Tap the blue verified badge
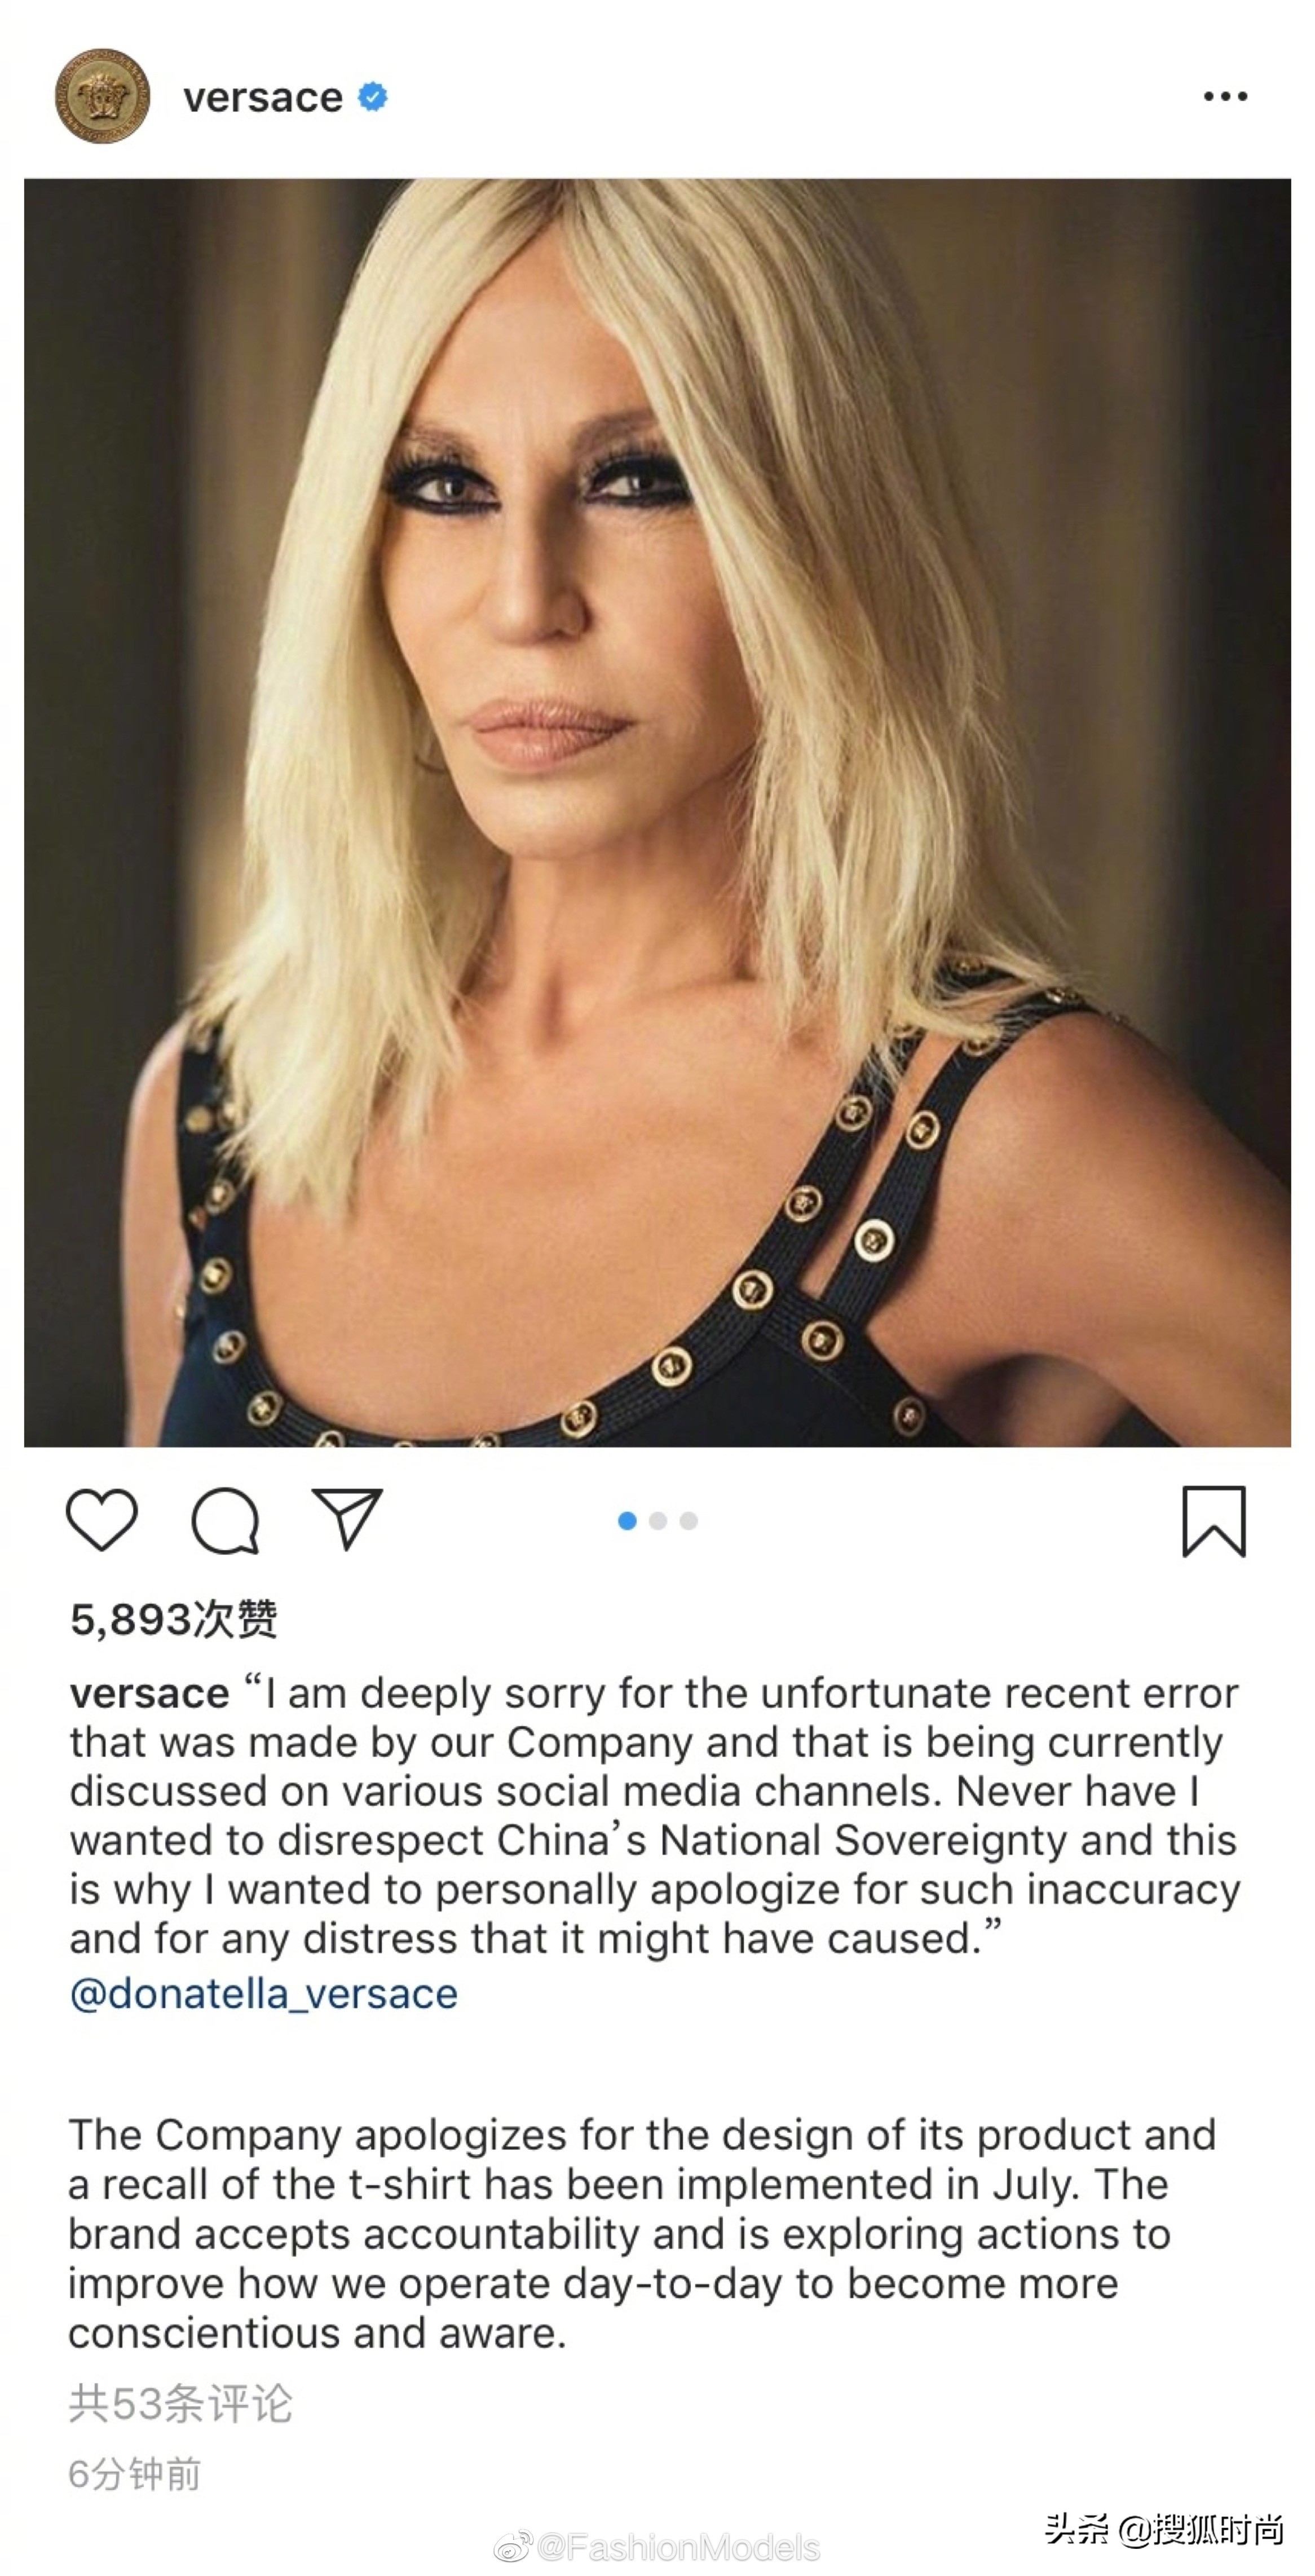This screenshot has height=2576, width=1315. tap(373, 97)
